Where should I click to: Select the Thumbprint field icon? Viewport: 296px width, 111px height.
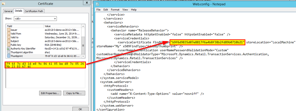8,56
